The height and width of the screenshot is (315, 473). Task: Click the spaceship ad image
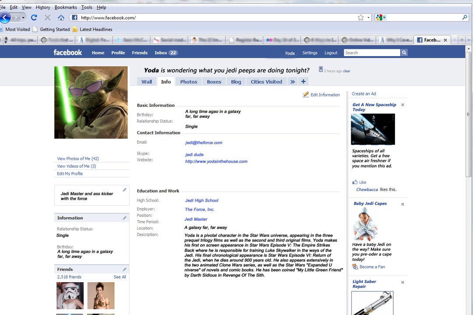click(373, 129)
